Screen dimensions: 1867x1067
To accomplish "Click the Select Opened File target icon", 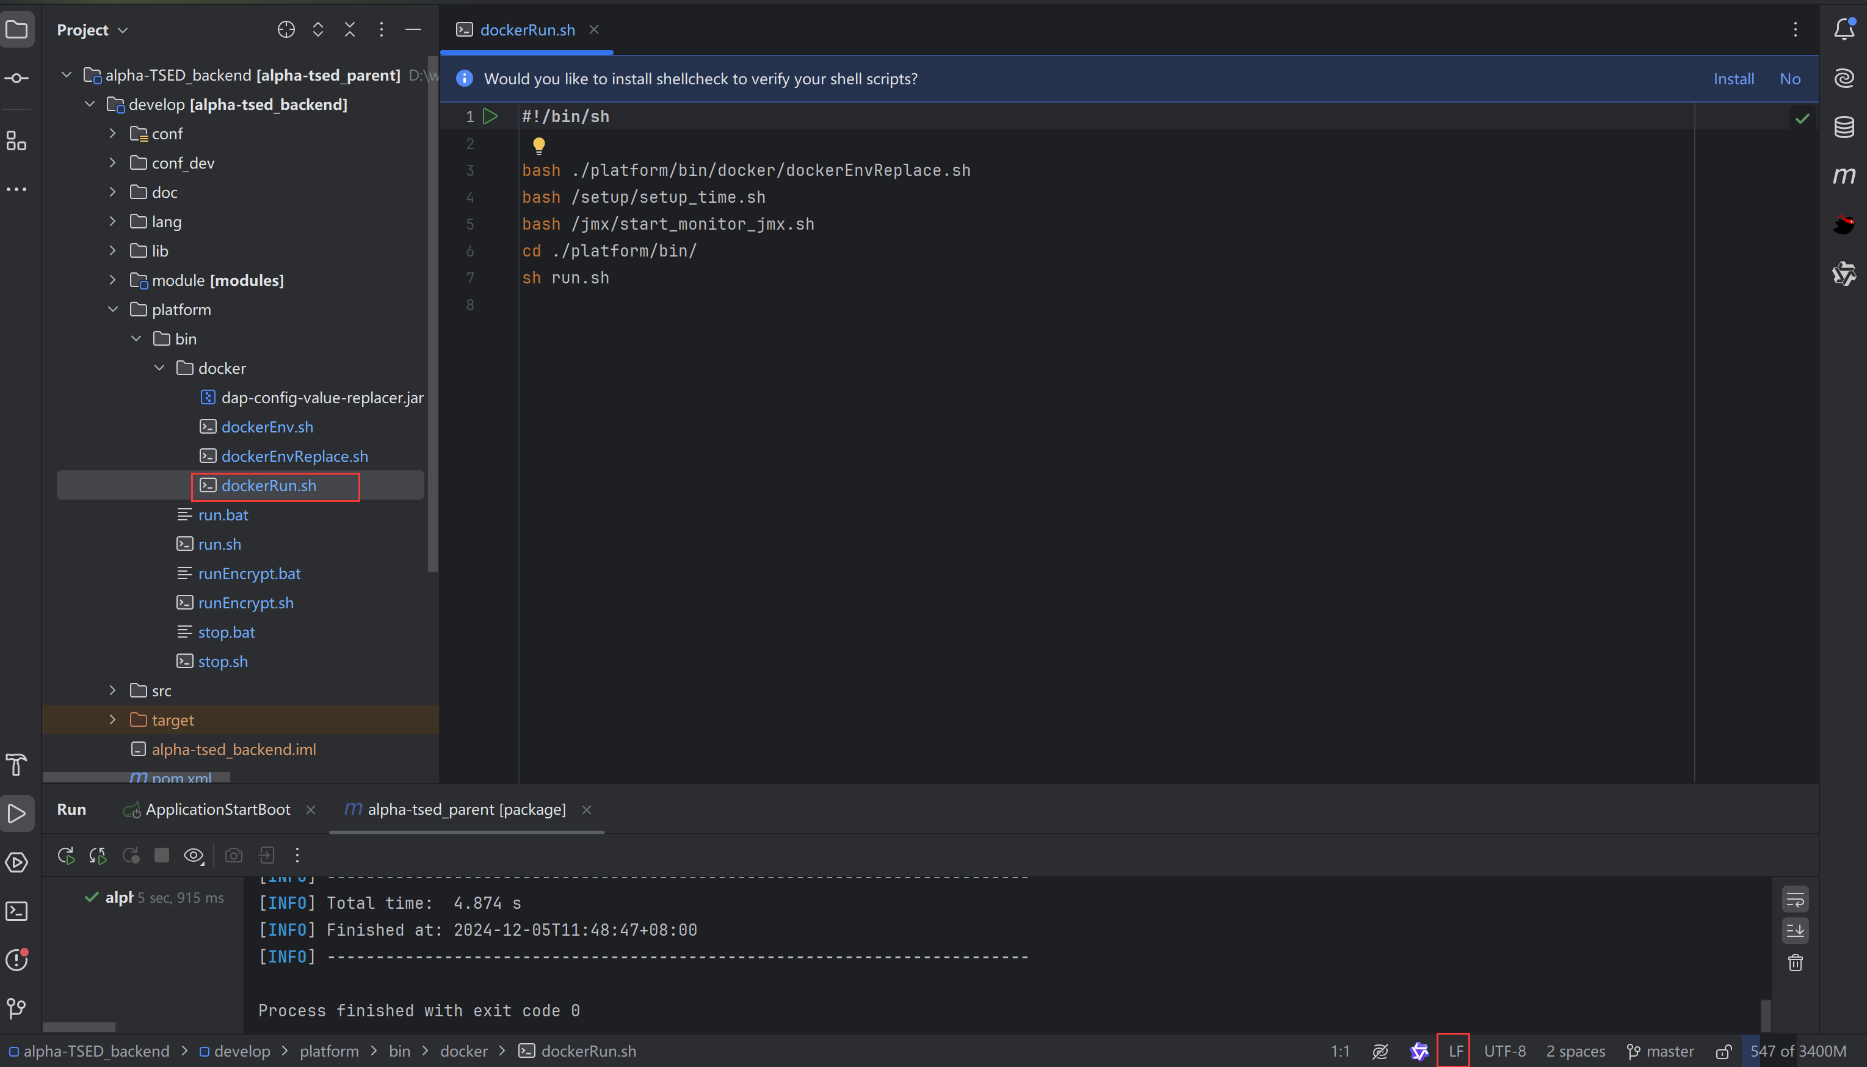I will coord(286,29).
